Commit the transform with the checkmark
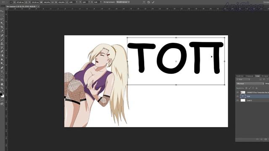Screen dimensions: 269x151 pyautogui.click(x=153, y=2)
